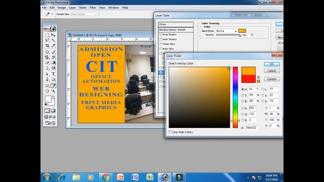This screenshot has height=182, width=324.
Task: Select Blending Options: Default entry
Action: (176, 30)
